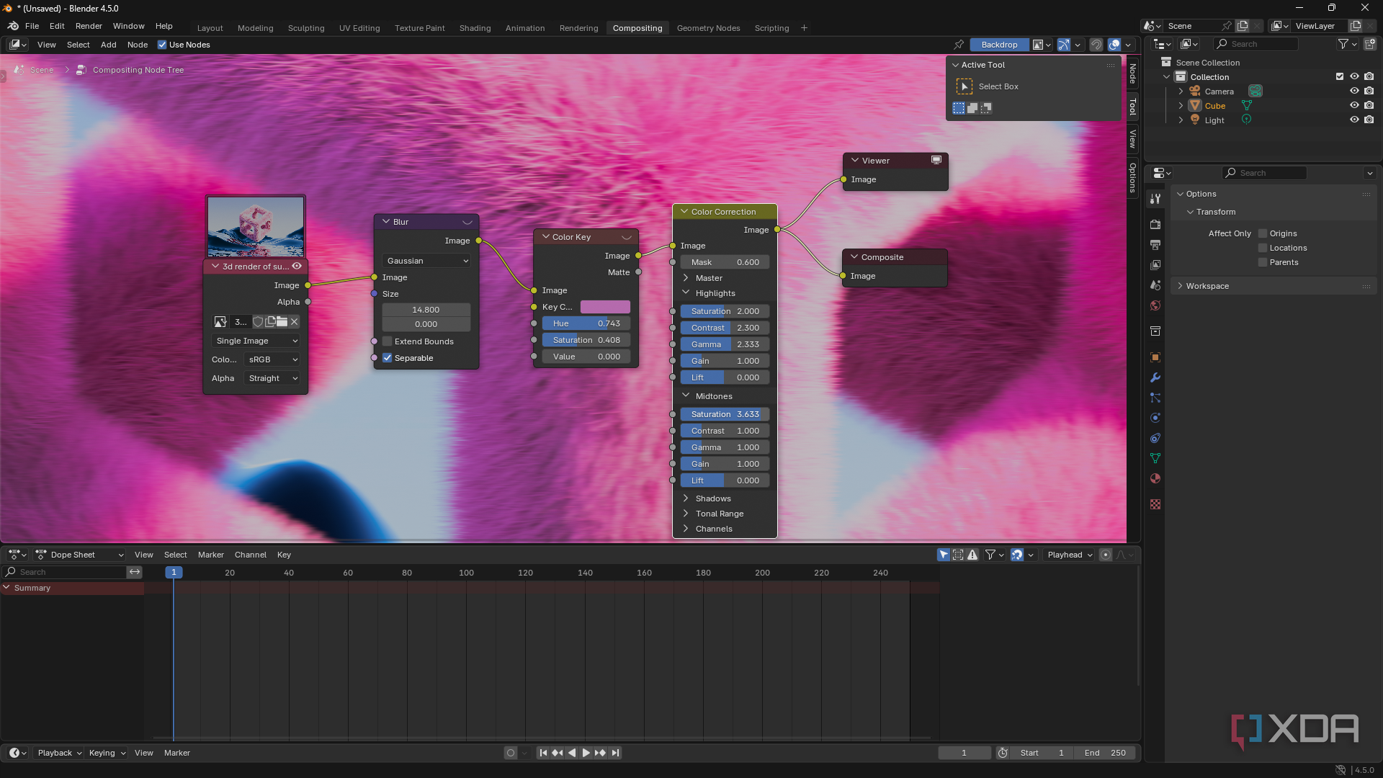Click the Key Color swatch in Color Key
Screen dimensions: 1383x778
coord(605,307)
